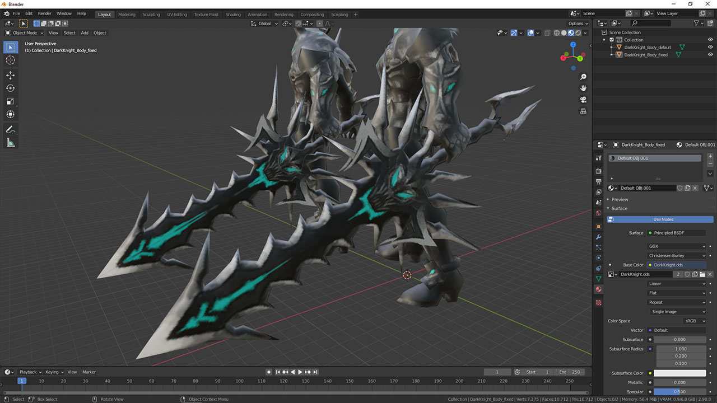
Task: Open the Single Image source dropdown
Action: (677, 312)
